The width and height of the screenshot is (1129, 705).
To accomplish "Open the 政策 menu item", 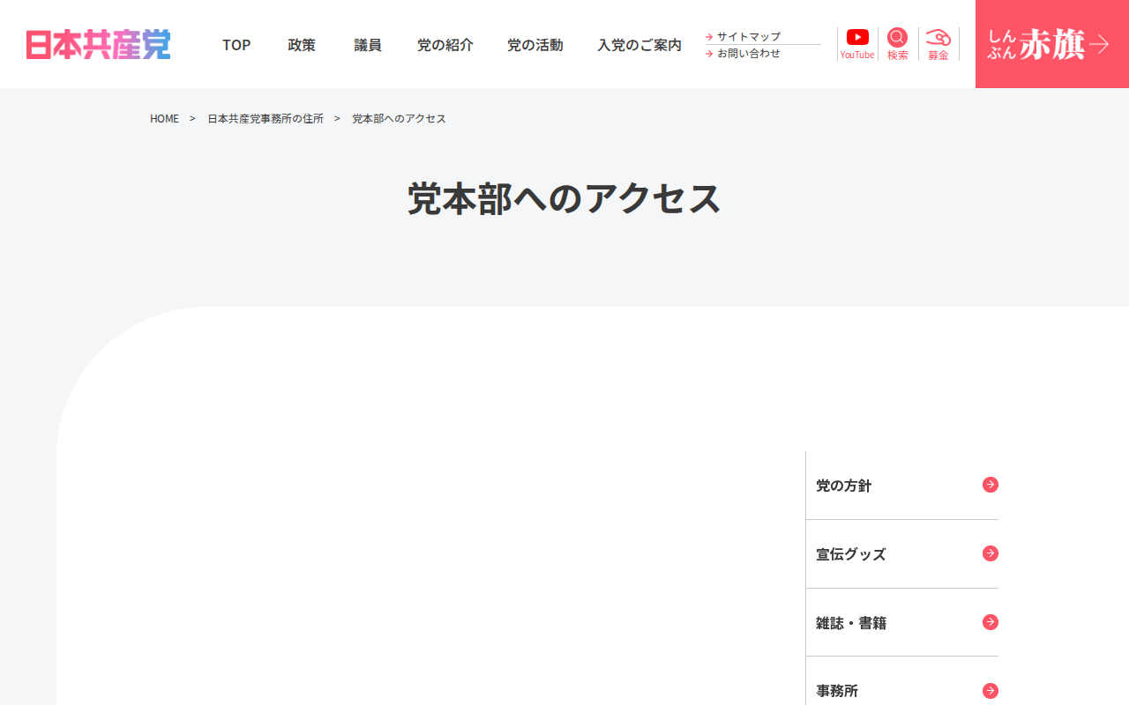I will tap(302, 44).
